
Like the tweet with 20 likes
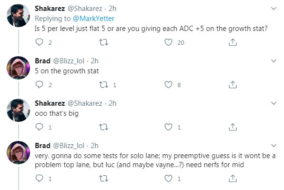point(168,42)
